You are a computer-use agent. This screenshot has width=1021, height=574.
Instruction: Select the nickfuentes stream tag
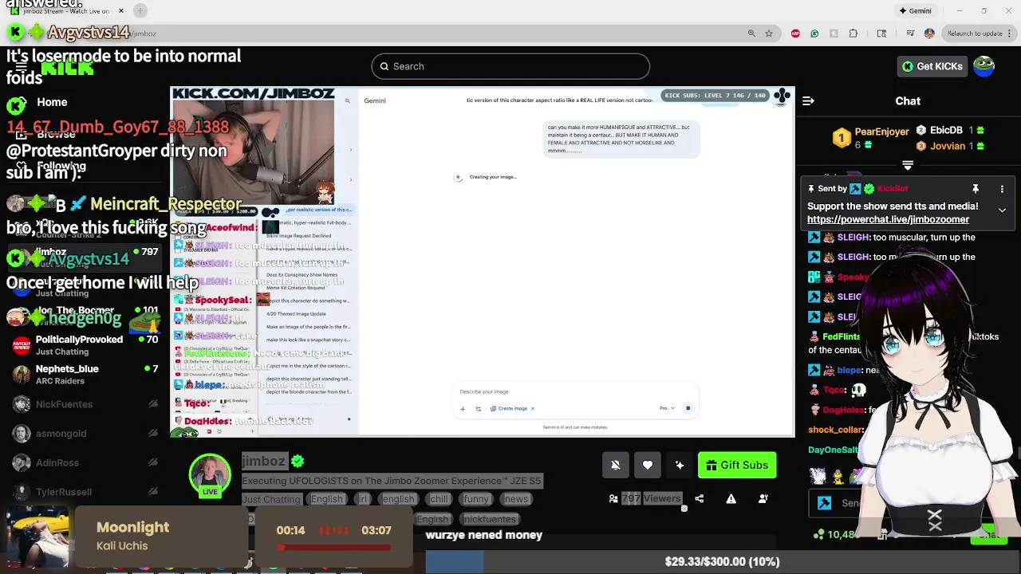[490, 519]
